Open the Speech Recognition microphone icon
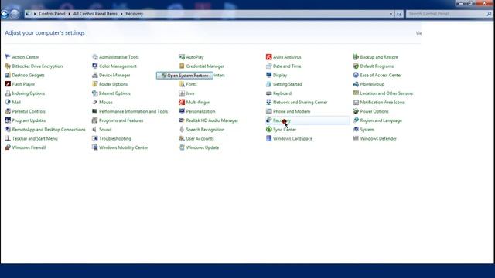 tap(182, 130)
